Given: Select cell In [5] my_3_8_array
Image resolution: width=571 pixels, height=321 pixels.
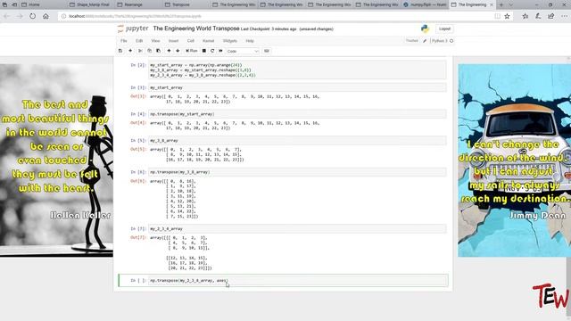Looking at the screenshot, I should [298, 141].
